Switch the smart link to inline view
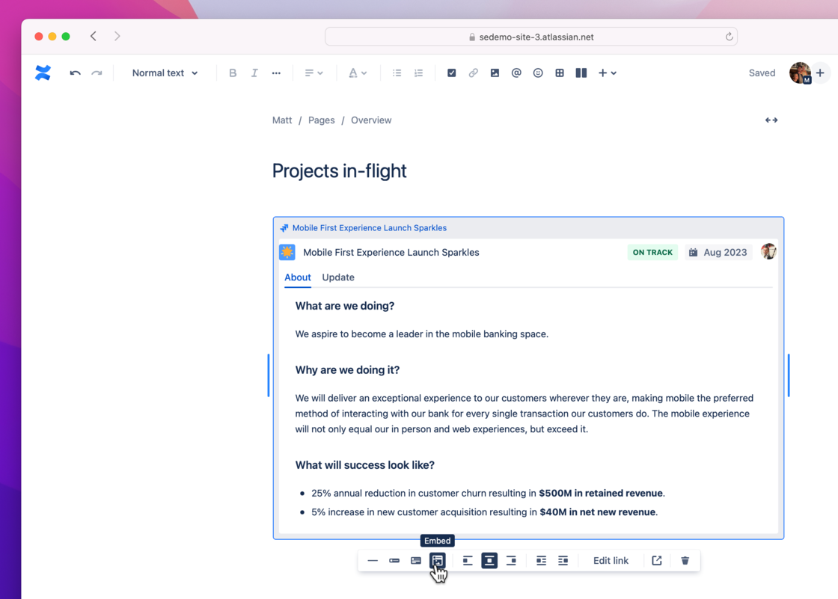The image size is (838, 599). pos(394,560)
